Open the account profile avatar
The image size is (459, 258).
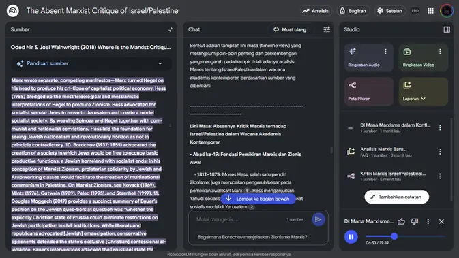coord(447,11)
